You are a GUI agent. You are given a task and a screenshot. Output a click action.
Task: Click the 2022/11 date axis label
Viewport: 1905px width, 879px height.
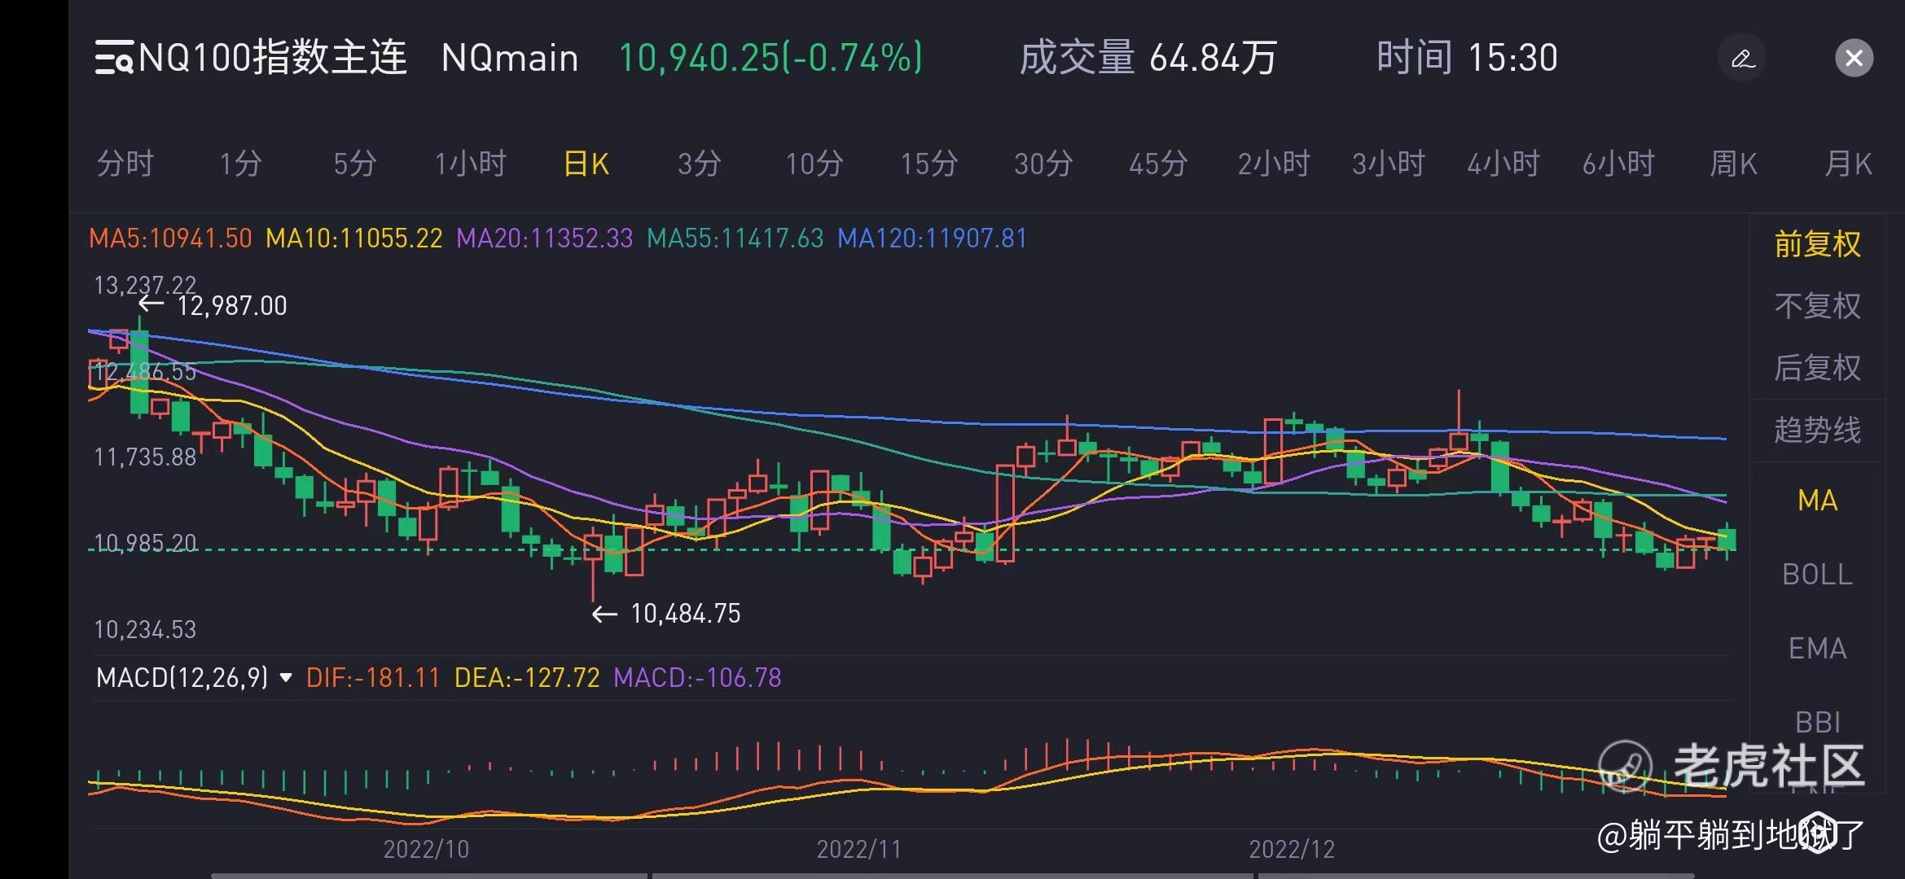(x=858, y=849)
